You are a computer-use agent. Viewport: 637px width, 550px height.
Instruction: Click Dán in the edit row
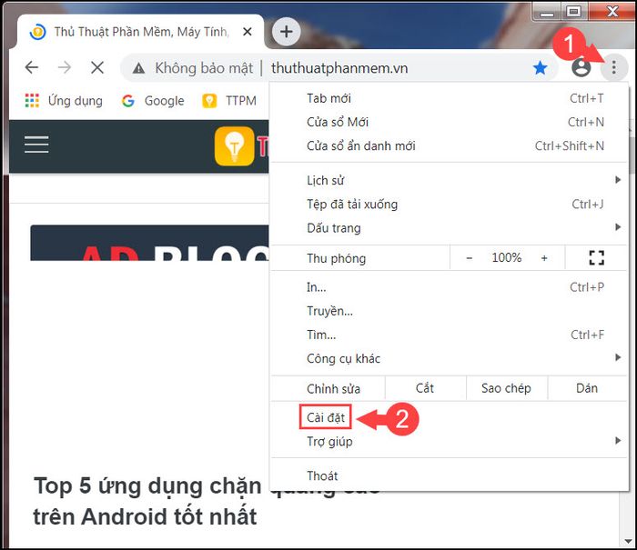(x=587, y=388)
